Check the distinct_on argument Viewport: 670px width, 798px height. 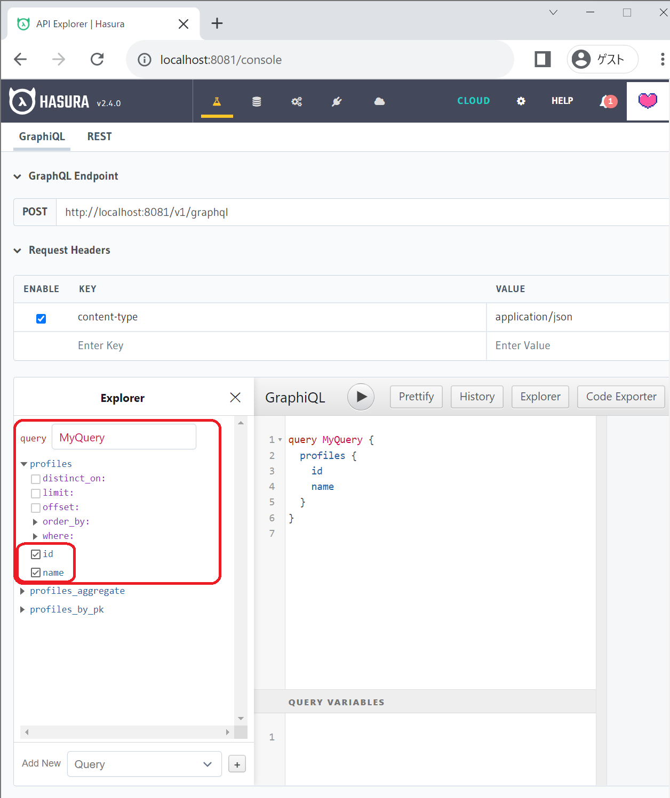coord(36,479)
